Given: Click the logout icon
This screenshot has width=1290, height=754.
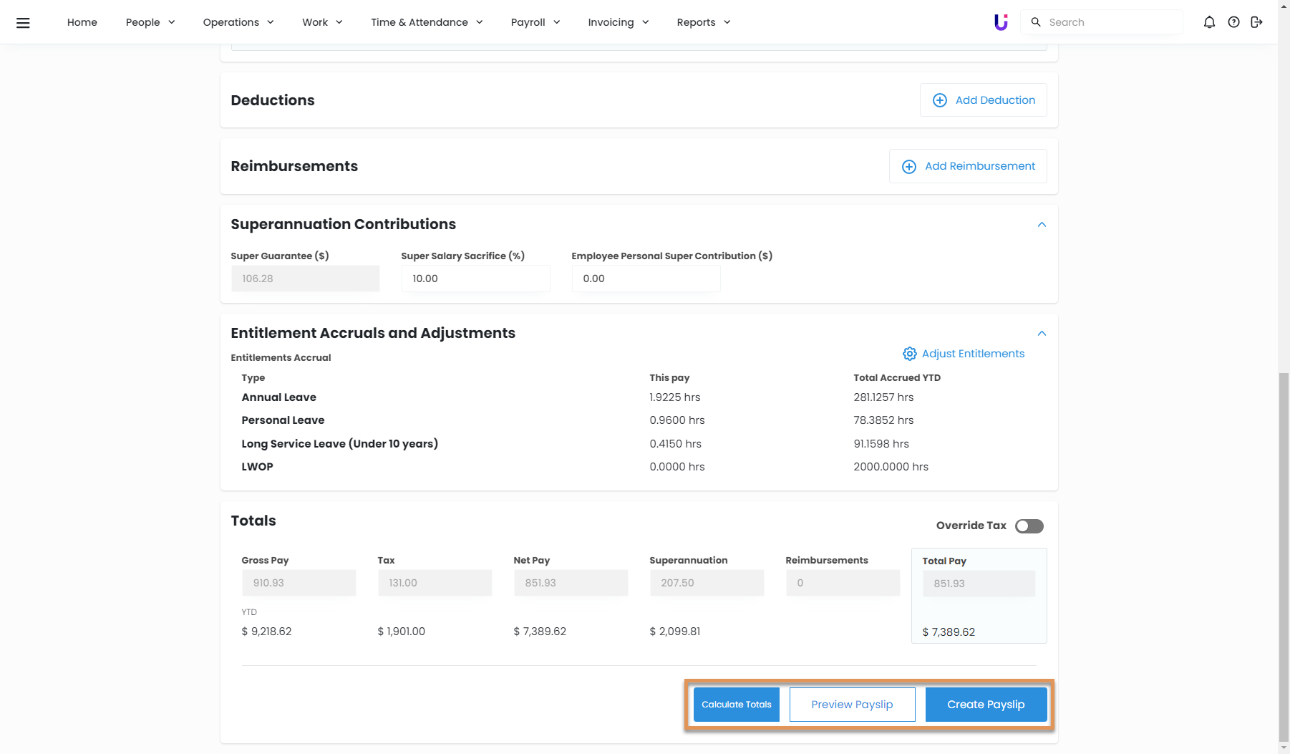Looking at the screenshot, I should point(1256,22).
